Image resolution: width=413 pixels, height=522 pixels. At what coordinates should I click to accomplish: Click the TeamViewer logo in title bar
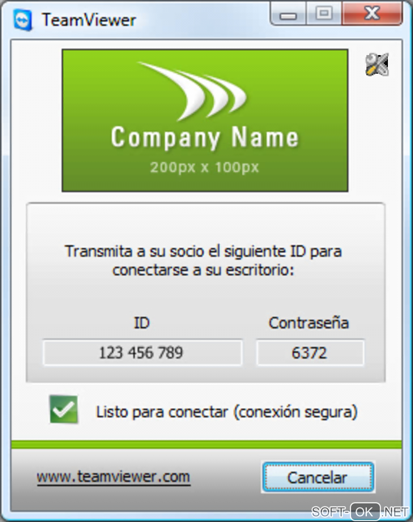click(23, 20)
